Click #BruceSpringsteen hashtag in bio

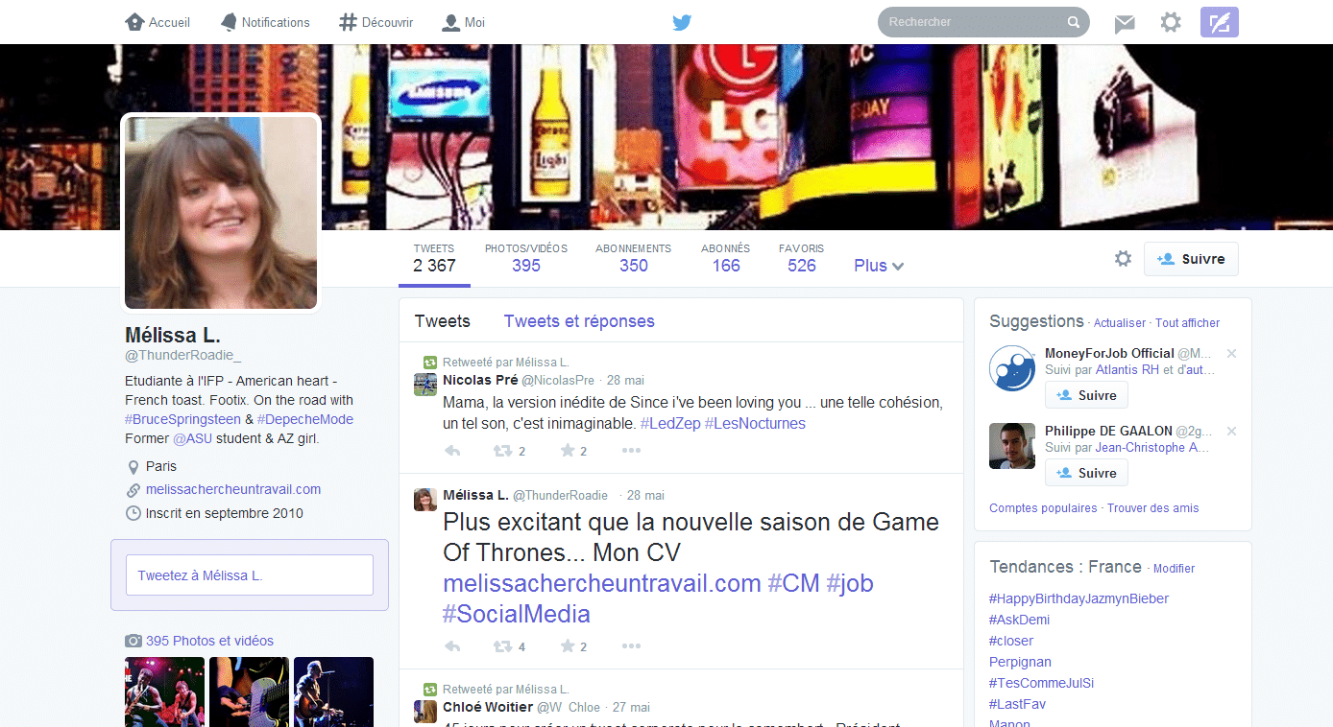(182, 419)
